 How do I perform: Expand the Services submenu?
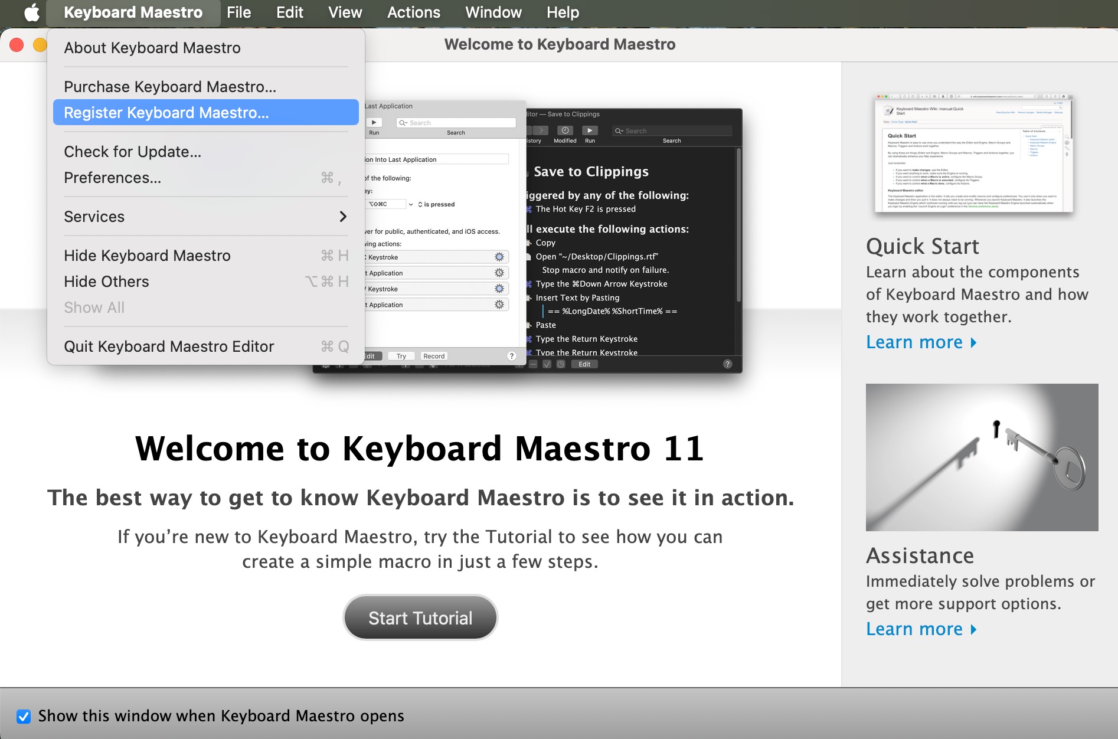[205, 217]
